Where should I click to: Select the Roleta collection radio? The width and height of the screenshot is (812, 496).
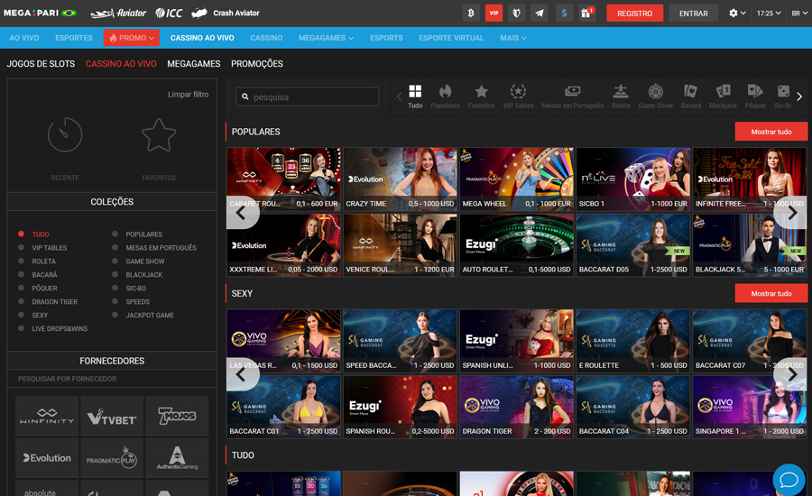tap(22, 261)
